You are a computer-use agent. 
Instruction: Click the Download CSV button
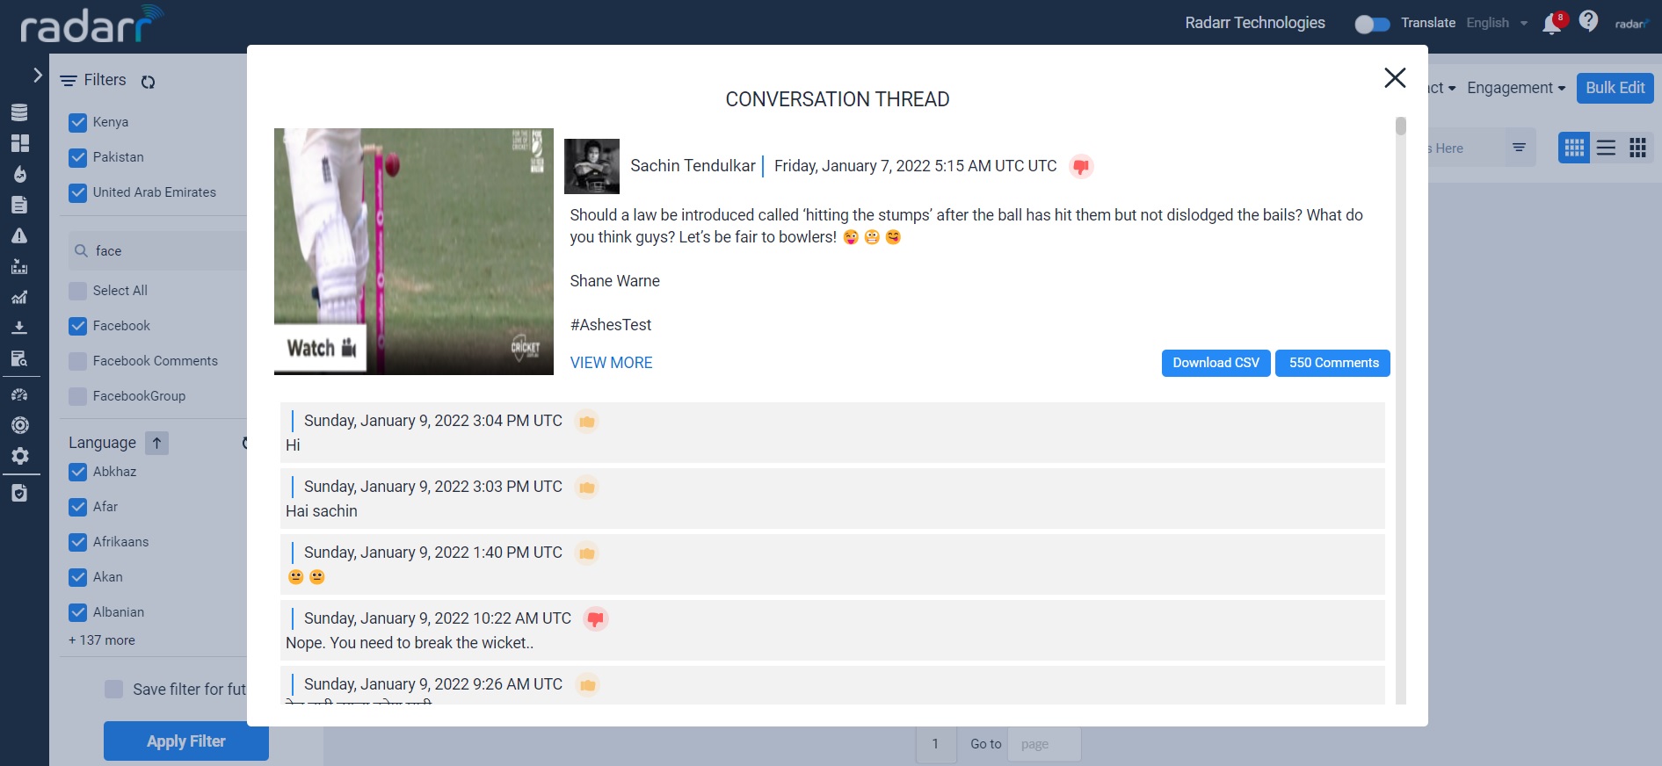point(1216,363)
